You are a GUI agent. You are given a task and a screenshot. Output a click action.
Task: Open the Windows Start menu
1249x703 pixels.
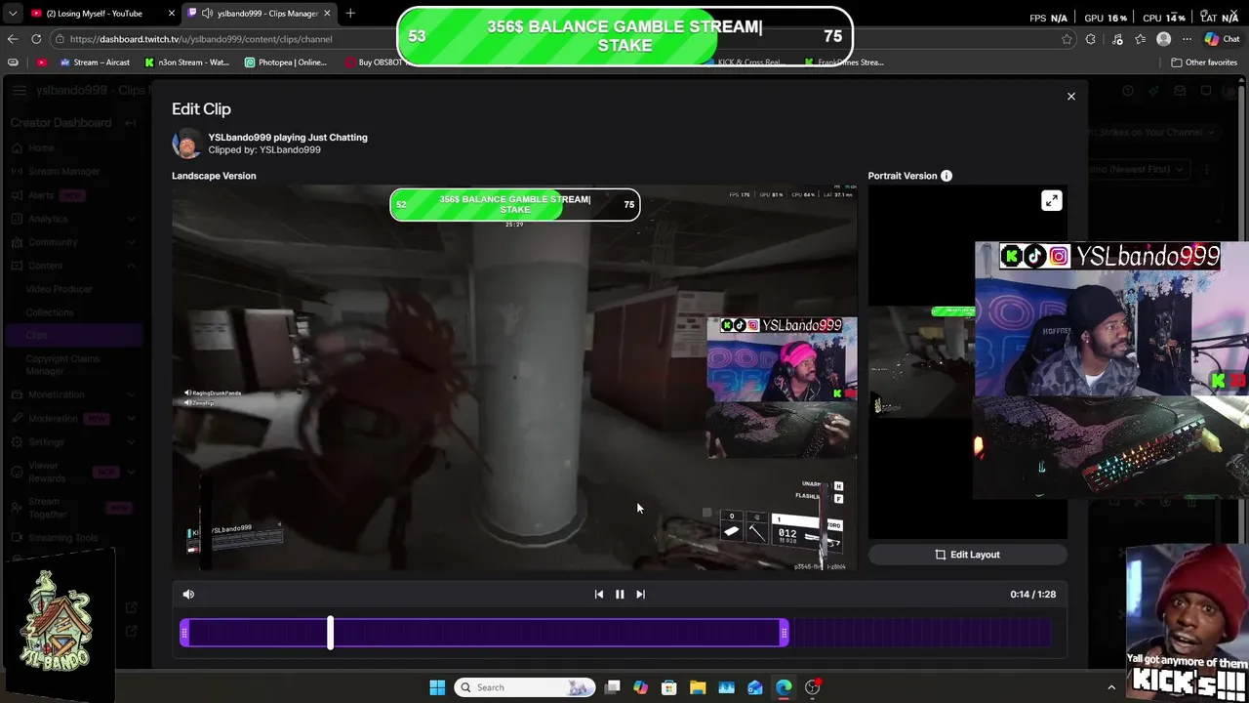pos(437,687)
